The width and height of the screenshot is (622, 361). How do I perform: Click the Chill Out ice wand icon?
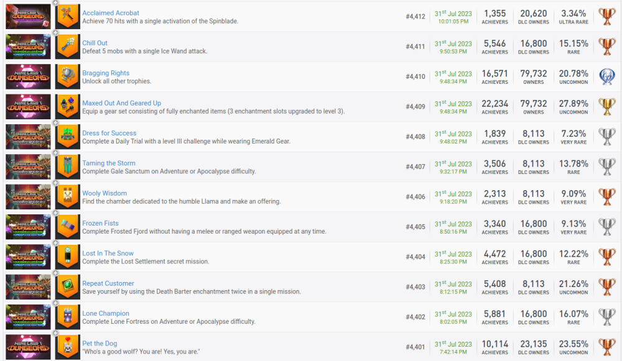click(67, 47)
